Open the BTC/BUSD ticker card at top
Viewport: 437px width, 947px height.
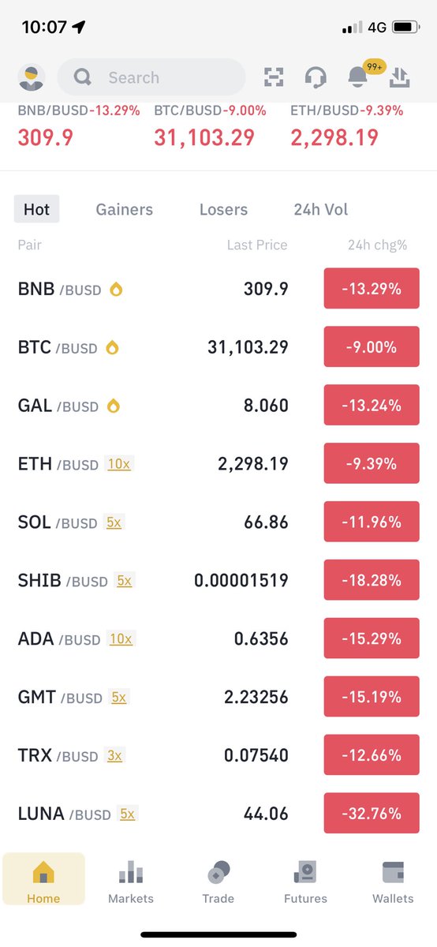(210, 127)
